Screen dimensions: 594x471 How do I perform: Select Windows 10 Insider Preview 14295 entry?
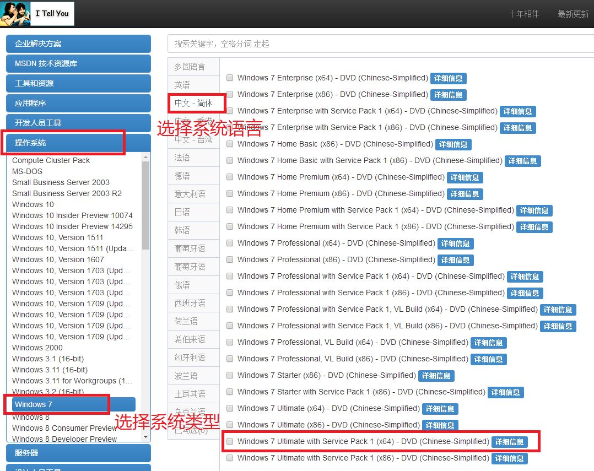click(x=72, y=226)
